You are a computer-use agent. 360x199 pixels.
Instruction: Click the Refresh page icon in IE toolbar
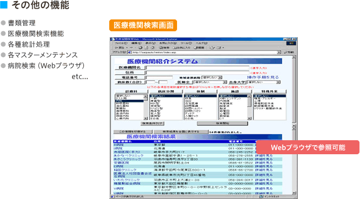click(x=146, y=47)
